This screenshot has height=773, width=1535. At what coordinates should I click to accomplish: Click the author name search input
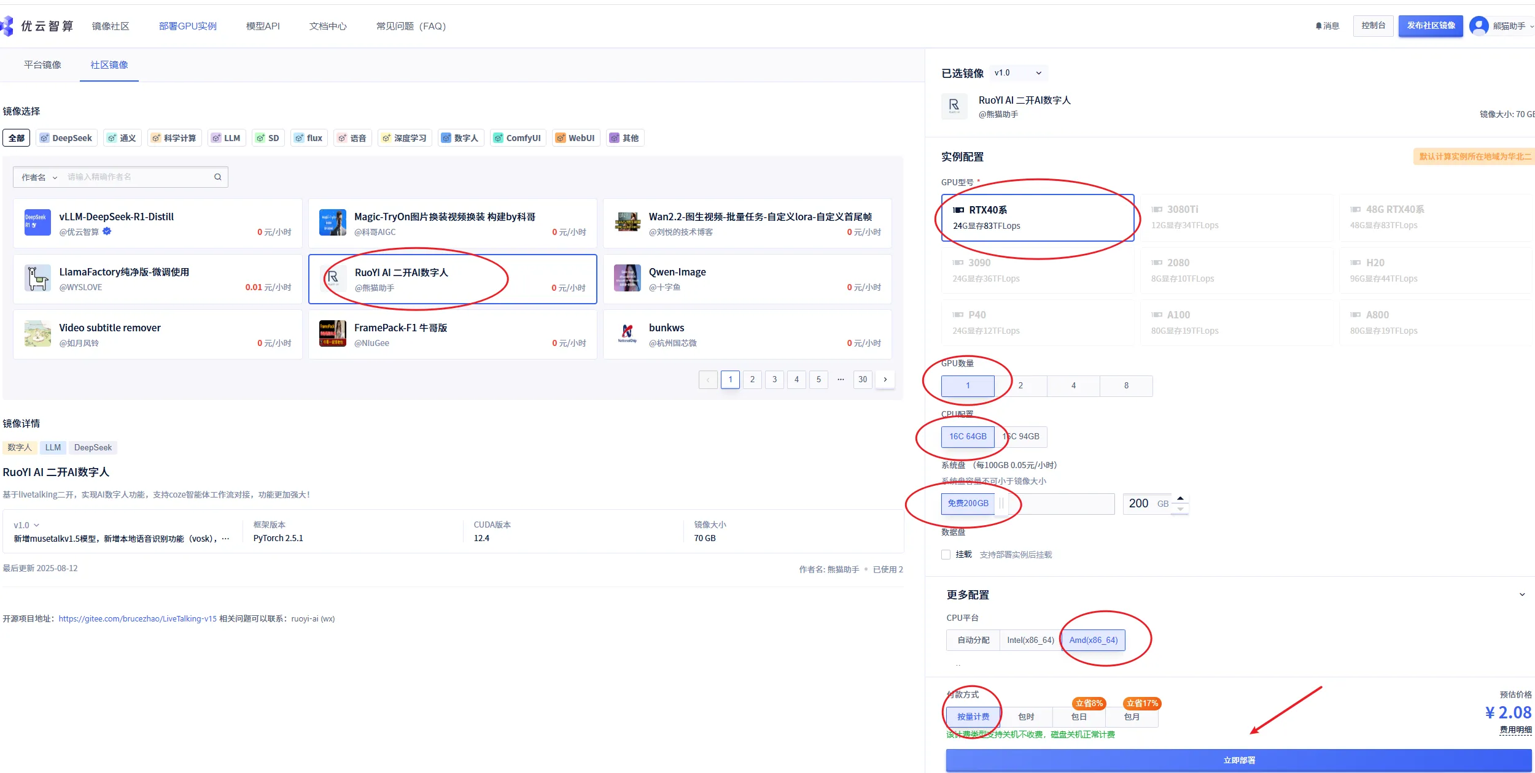[138, 177]
